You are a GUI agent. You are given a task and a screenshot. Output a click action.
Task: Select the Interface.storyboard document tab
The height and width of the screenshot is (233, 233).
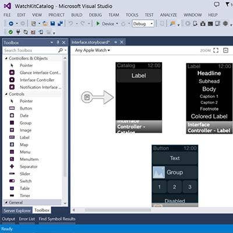tap(90, 42)
